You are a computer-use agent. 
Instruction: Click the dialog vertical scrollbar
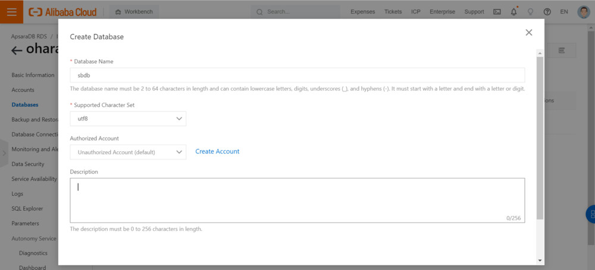pos(540,136)
